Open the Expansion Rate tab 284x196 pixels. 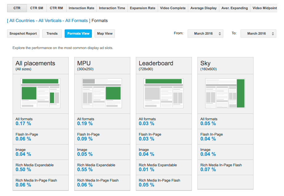click(143, 8)
